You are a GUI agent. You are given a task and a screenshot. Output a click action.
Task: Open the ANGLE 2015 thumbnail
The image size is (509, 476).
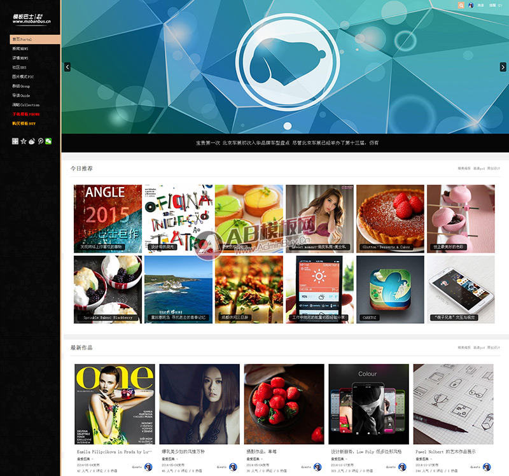click(108, 217)
